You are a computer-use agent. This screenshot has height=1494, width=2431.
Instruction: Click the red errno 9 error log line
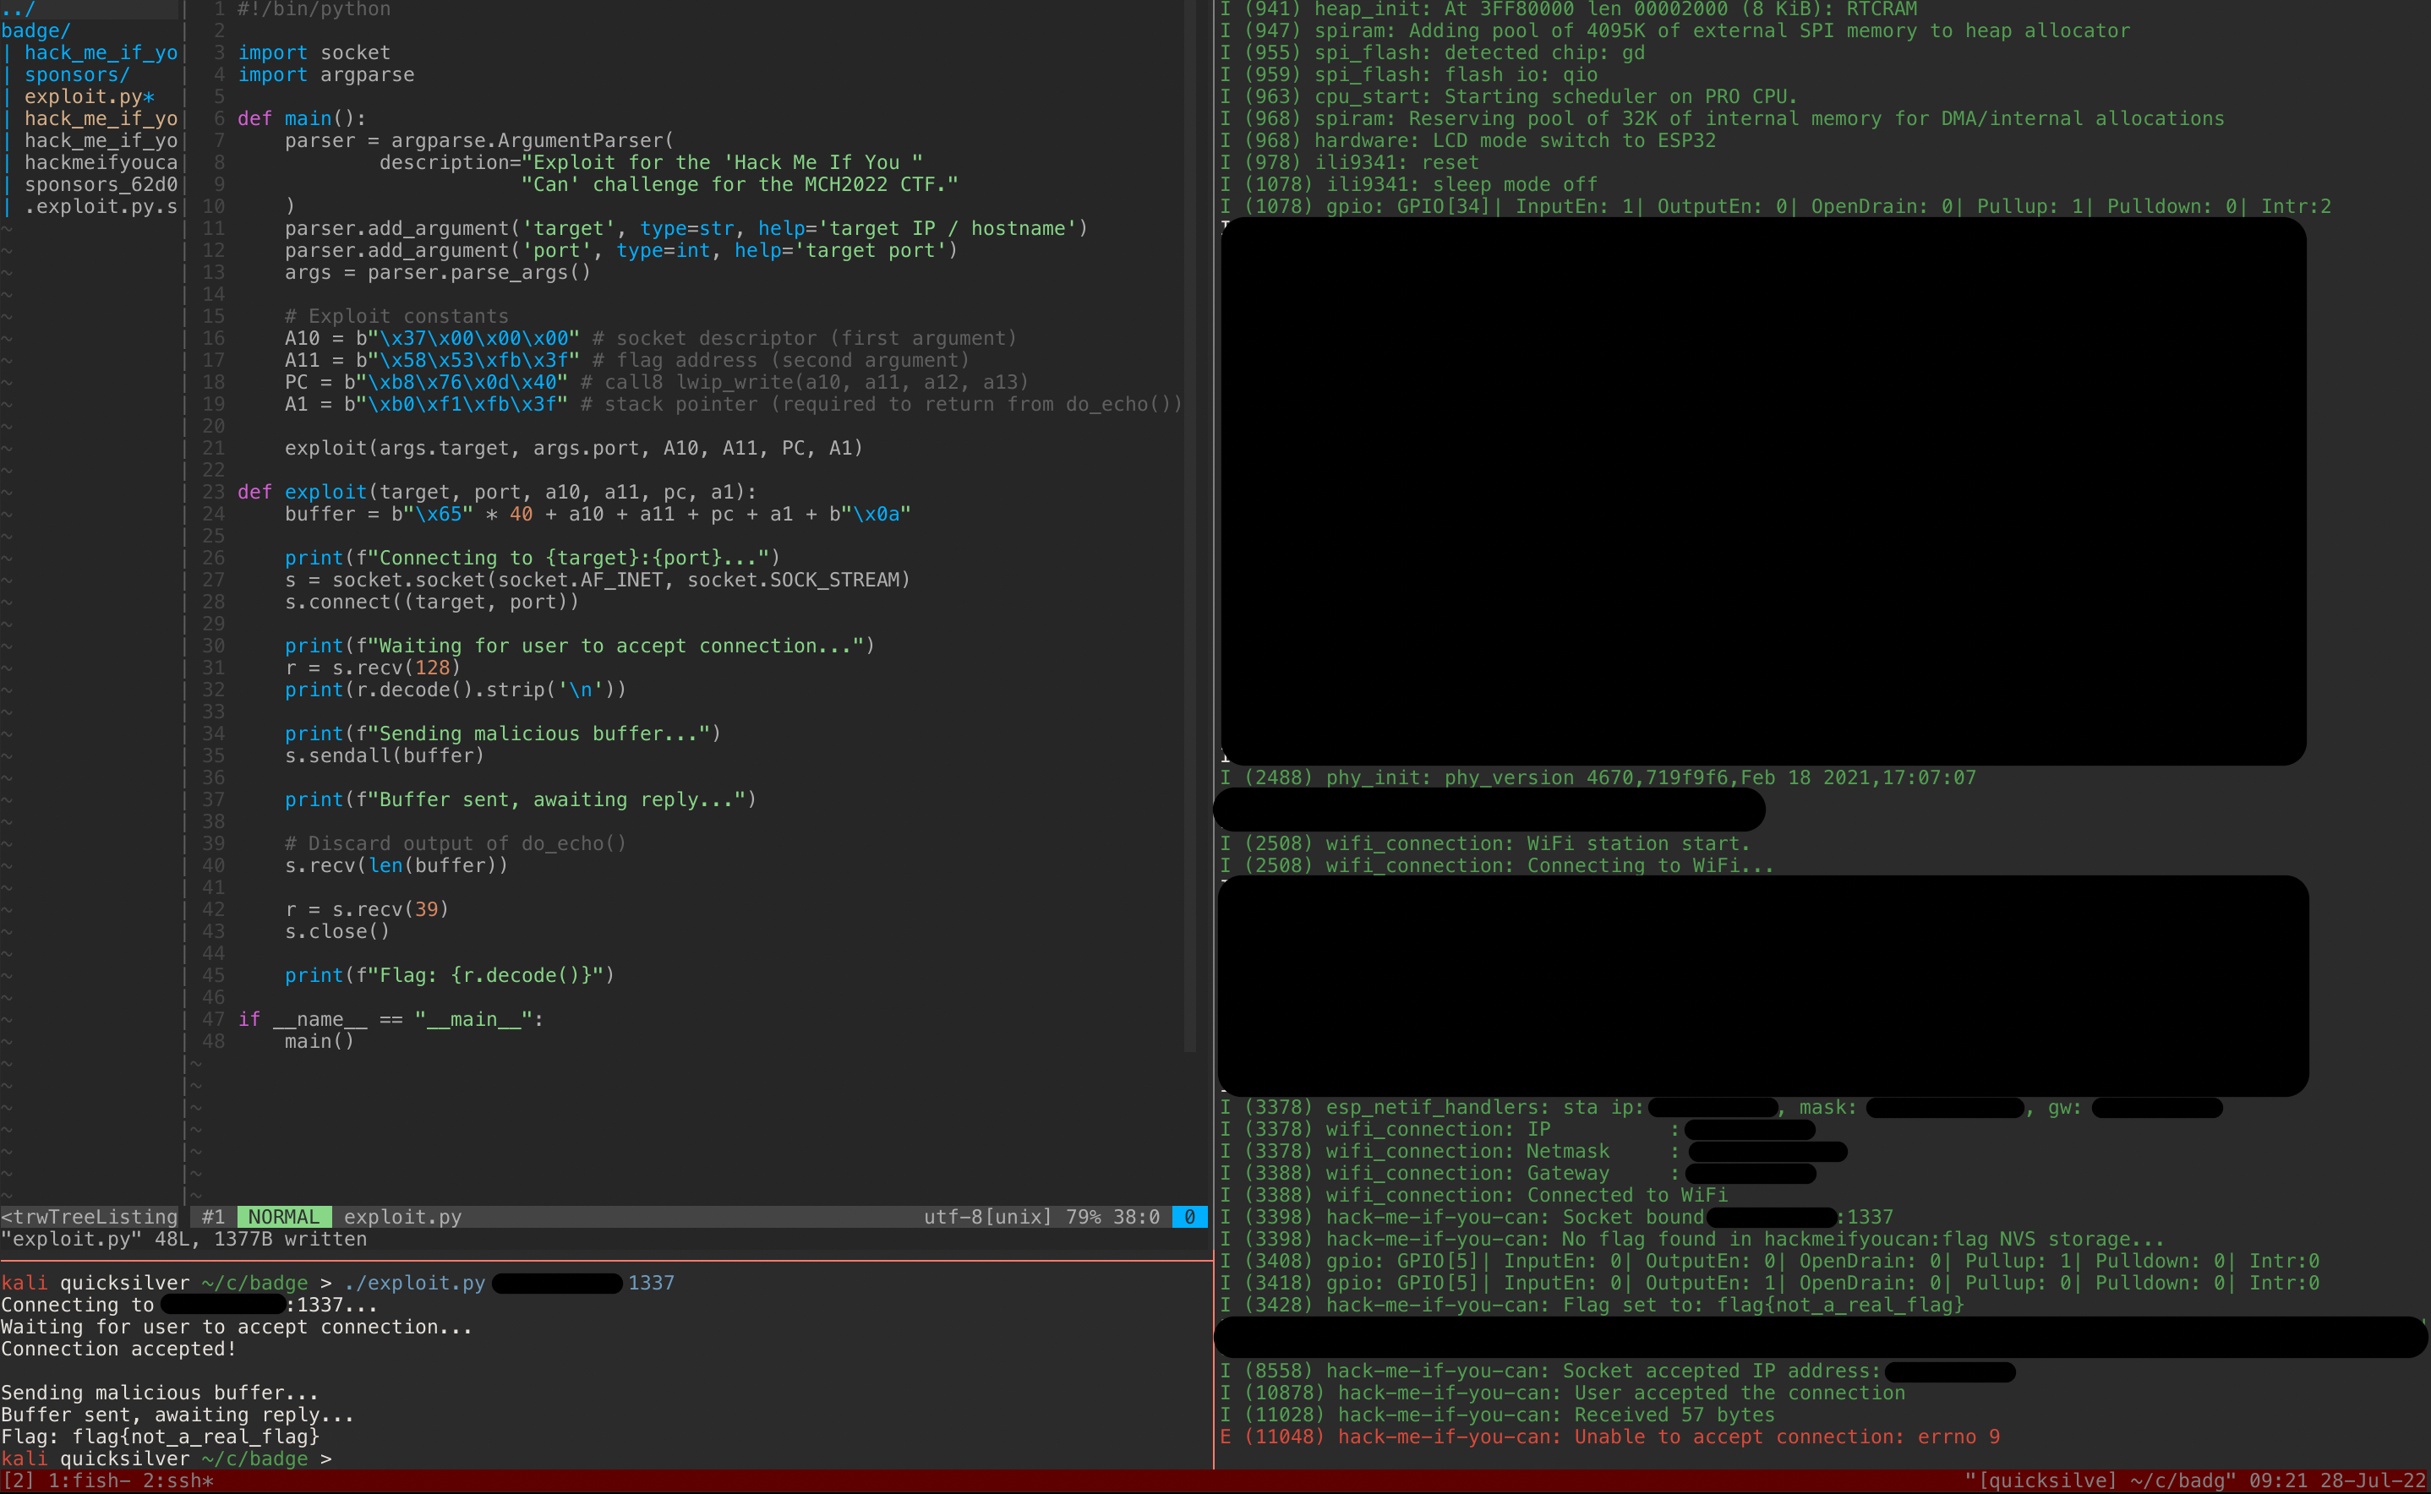coord(1611,1437)
